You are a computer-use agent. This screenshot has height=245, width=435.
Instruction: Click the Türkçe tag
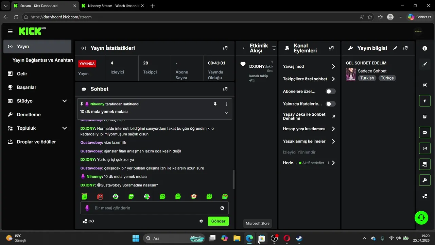[387, 78]
